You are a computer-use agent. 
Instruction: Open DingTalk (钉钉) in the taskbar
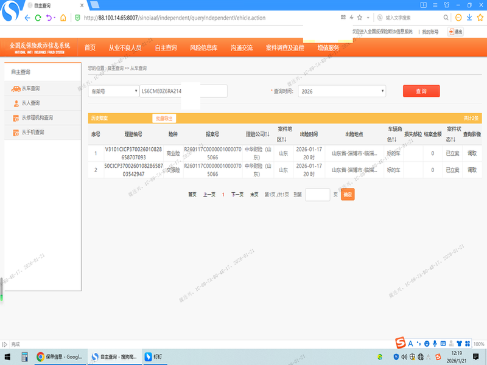148,356
